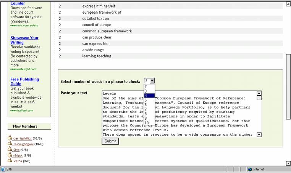
Task: Click the Internet zone globe icon
Action: point(250,169)
